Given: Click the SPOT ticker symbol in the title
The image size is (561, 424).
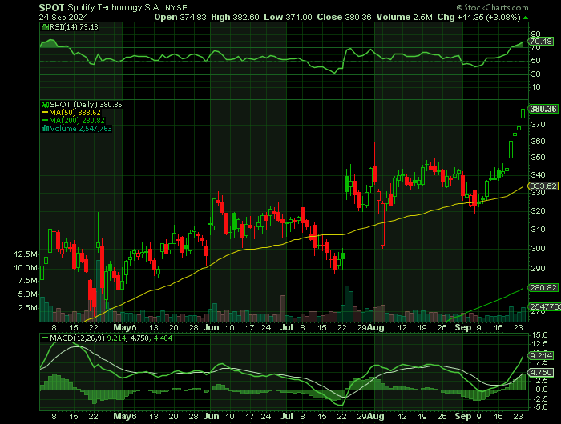Looking at the screenshot, I should point(51,7).
